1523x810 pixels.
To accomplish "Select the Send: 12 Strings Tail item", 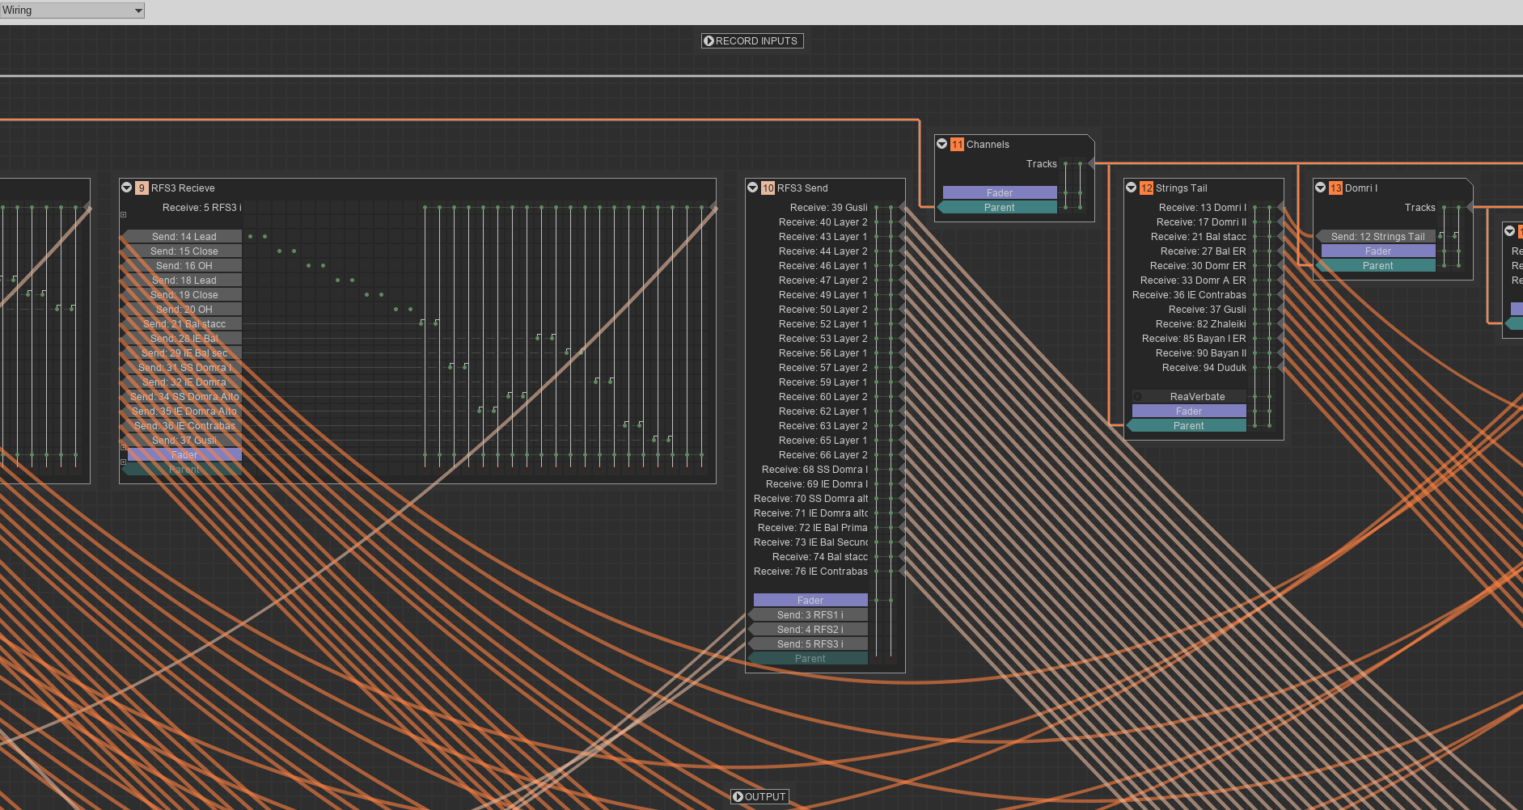I will pos(1377,237).
